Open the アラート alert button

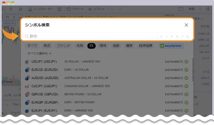(x=75, y=9)
